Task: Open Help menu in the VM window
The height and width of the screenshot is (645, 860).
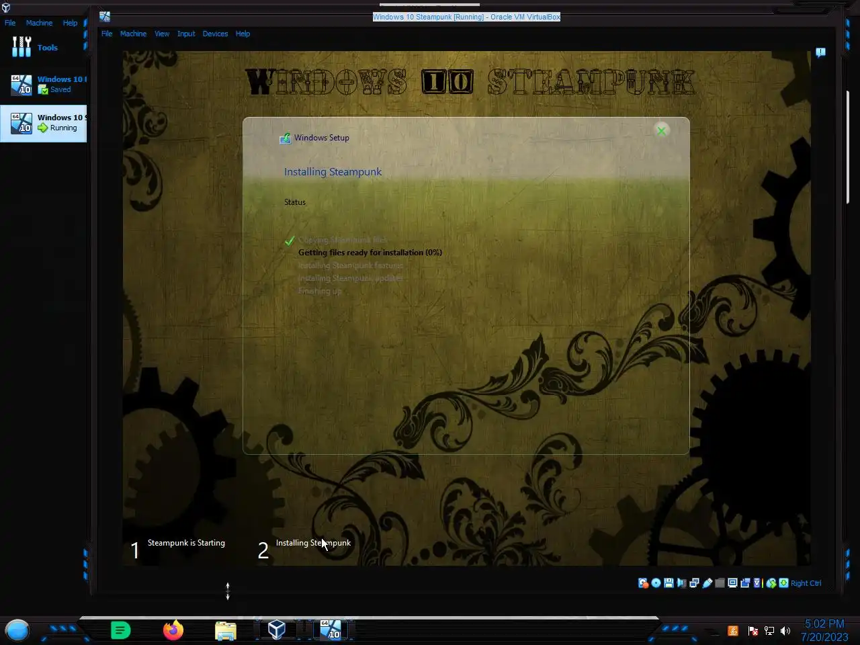Action: click(x=243, y=34)
